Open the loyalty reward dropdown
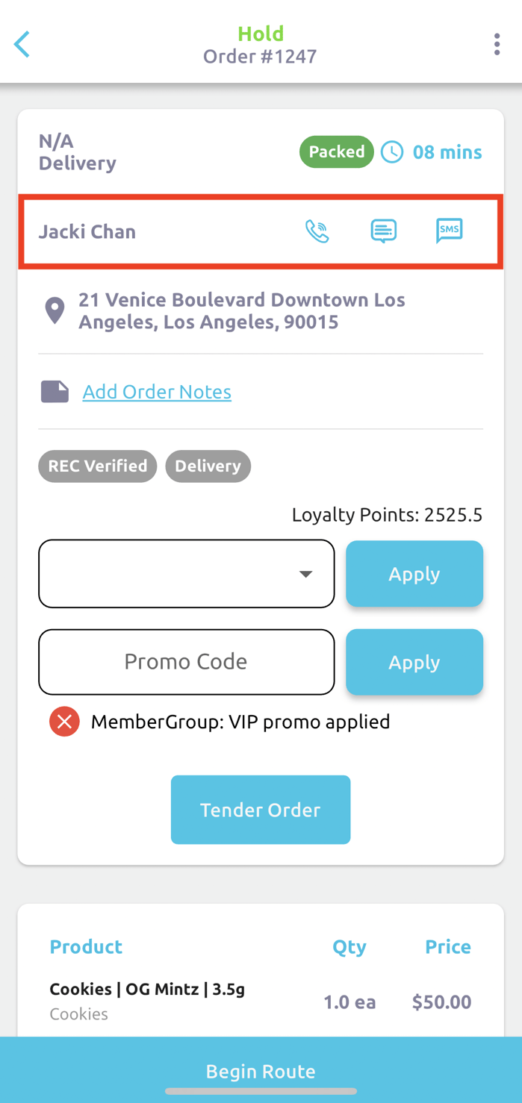The image size is (522, 1103). (x=305, y=573)
